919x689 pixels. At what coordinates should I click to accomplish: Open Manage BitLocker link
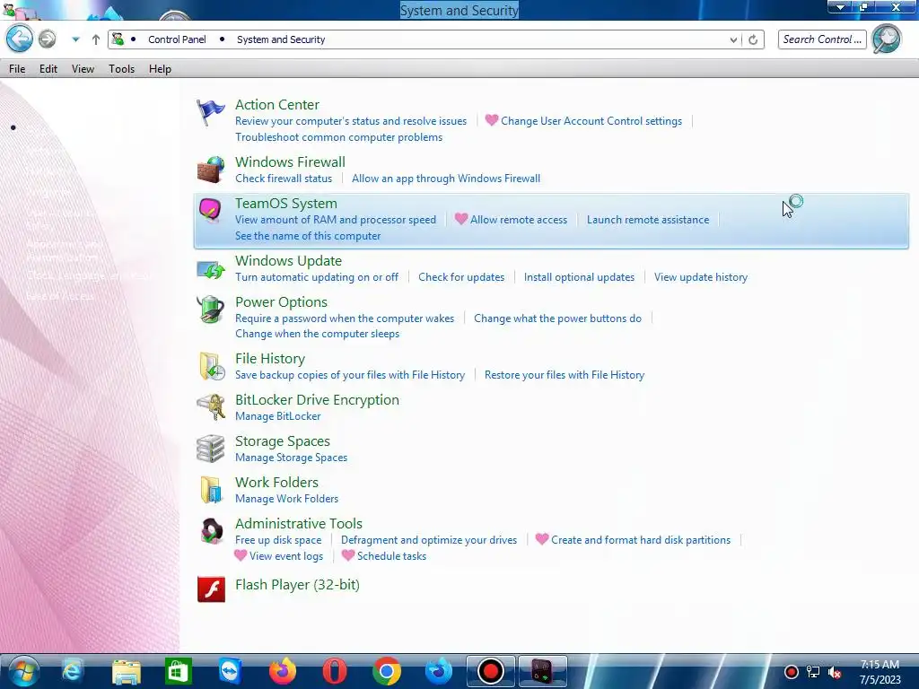(278, 416)
